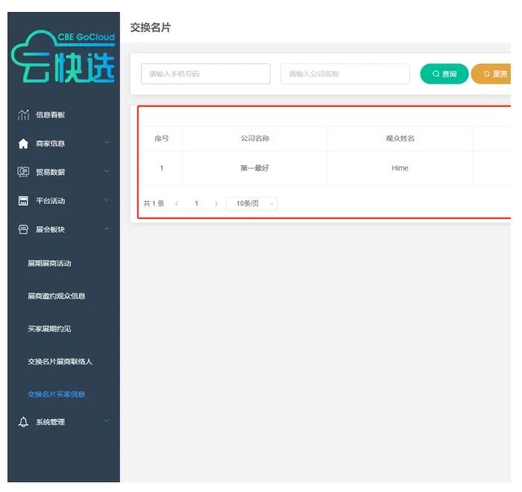Image resolution: width=522 pixels, height=492 pixels.
Task: Click the 系统管理 bell icon
Action: pos(23,422)
